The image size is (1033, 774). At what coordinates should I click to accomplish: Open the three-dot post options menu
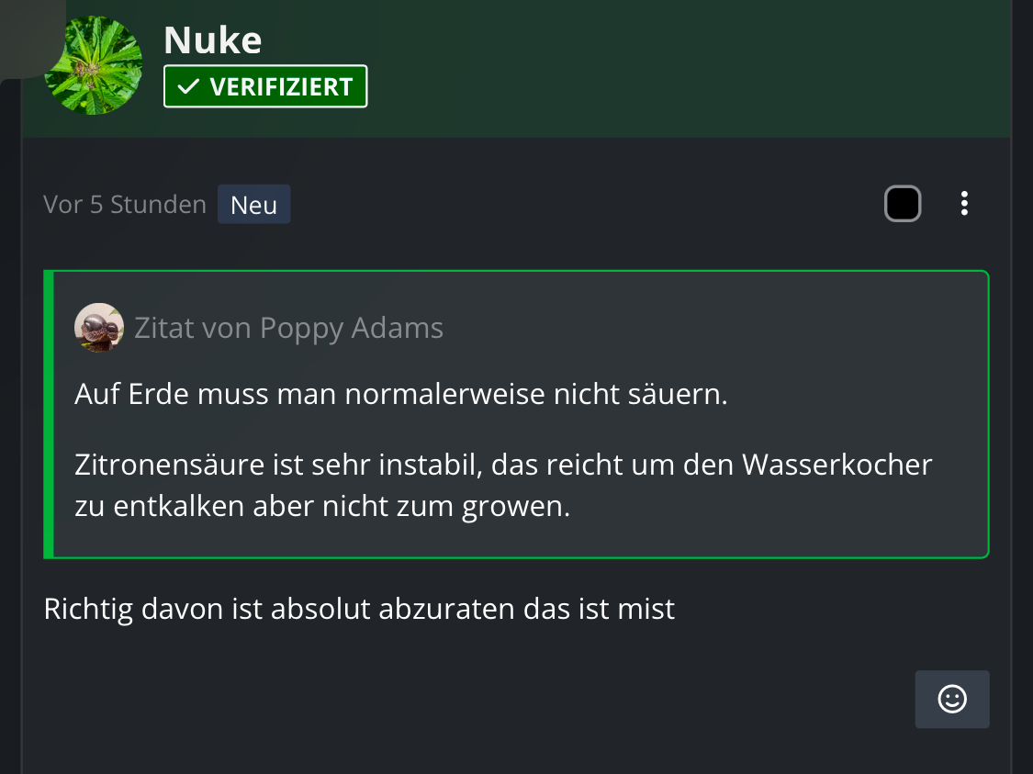pyautogui.click(x=963, y=203)
